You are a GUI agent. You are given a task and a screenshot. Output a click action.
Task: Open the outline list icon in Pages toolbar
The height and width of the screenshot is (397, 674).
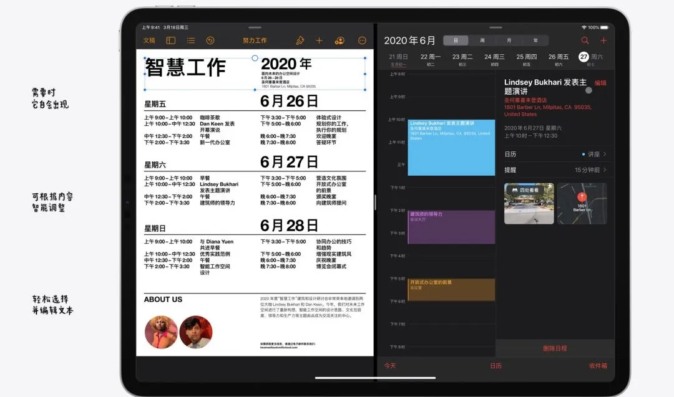[191, 40]
